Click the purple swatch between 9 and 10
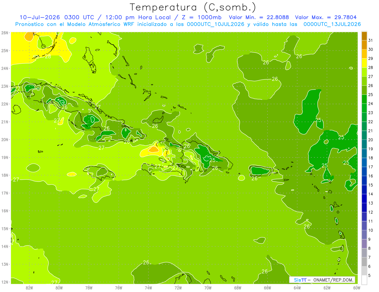Viewport: 379px width, 292px height. tap(364, 235)
